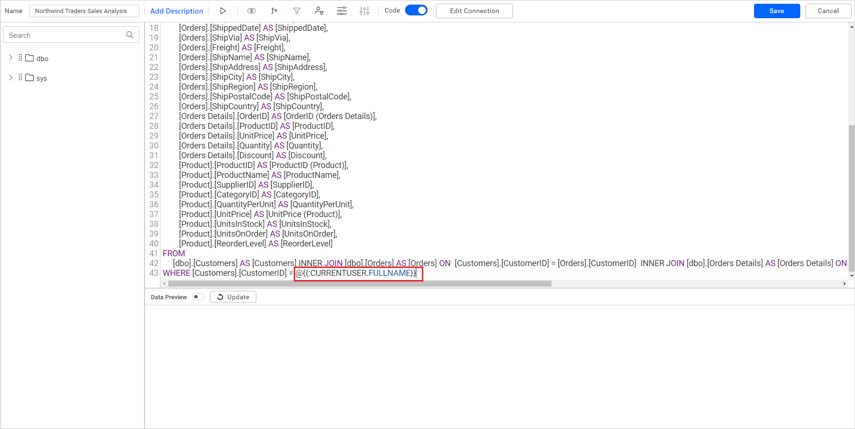
Task: Collapse the sys tree chevron
Action: point(10,77)
